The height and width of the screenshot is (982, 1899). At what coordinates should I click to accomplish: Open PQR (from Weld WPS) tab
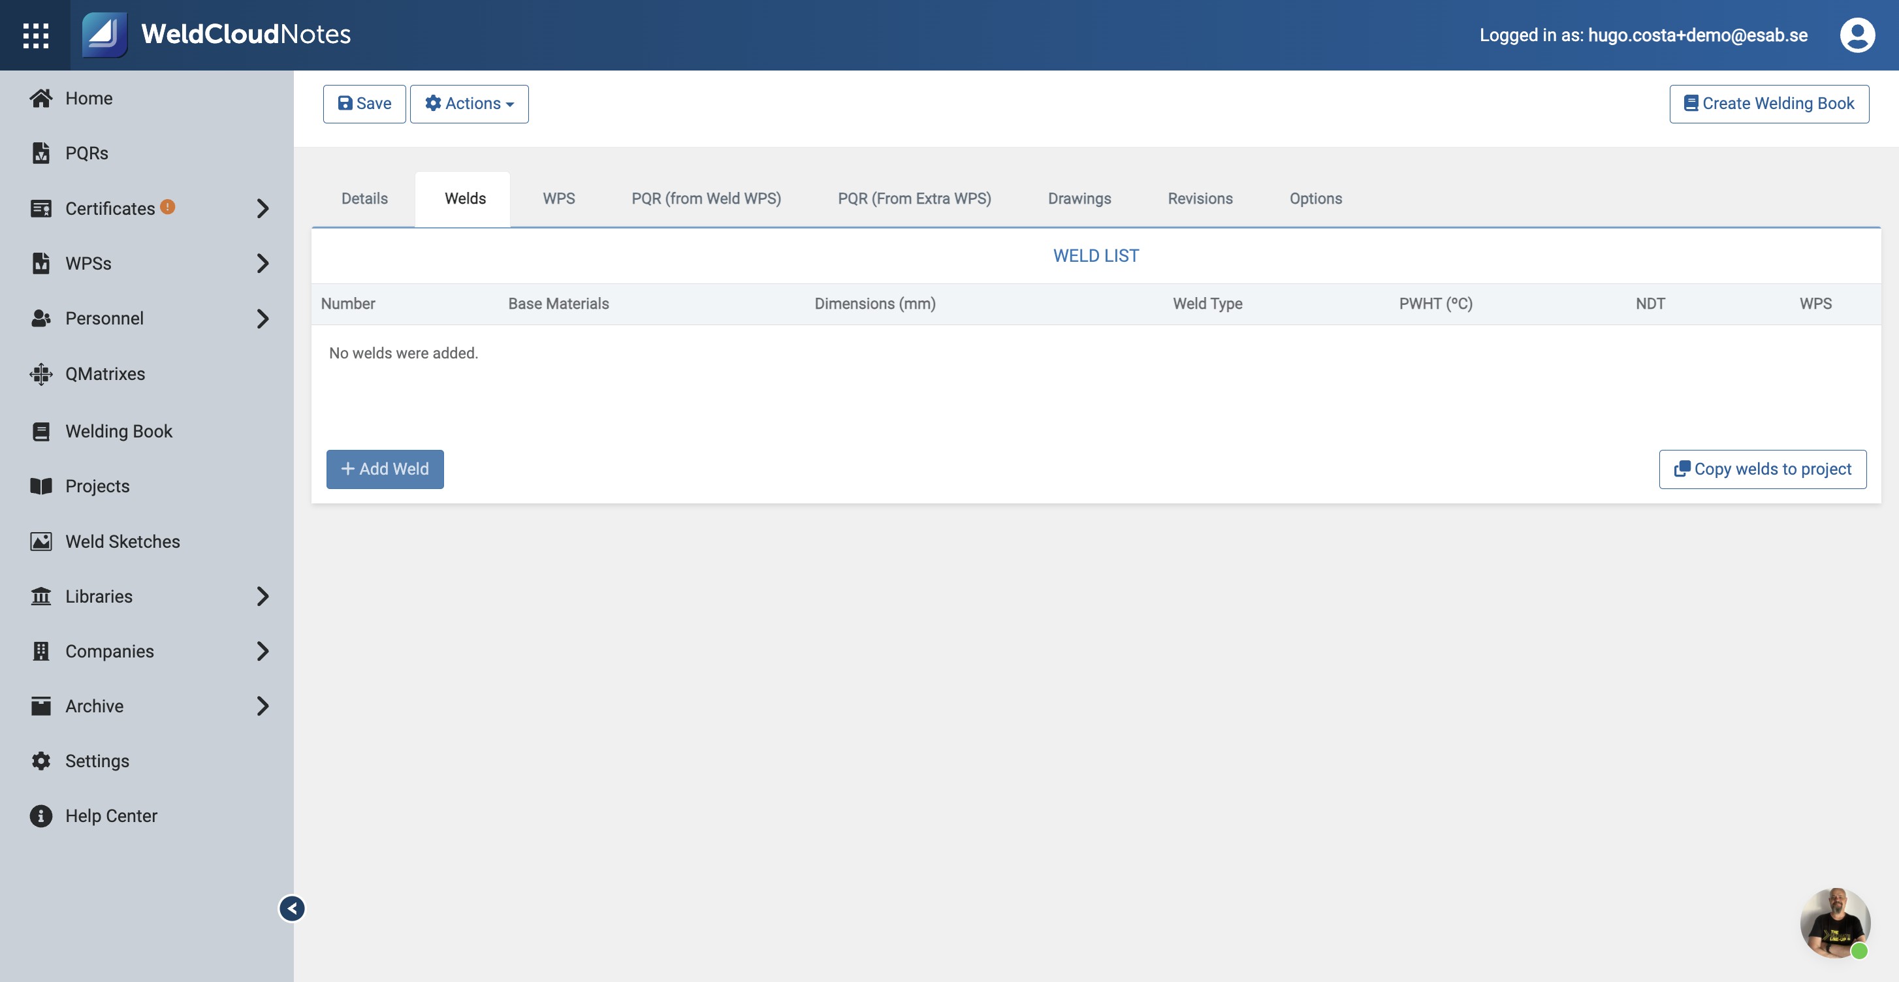pyautogui.click(x=705, y=199)
